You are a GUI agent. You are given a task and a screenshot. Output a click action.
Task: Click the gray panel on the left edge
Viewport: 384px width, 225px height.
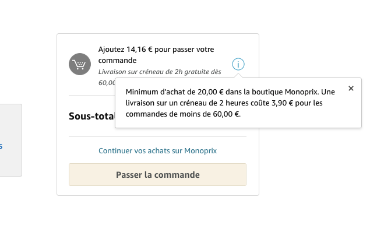(x=10, y=140)
